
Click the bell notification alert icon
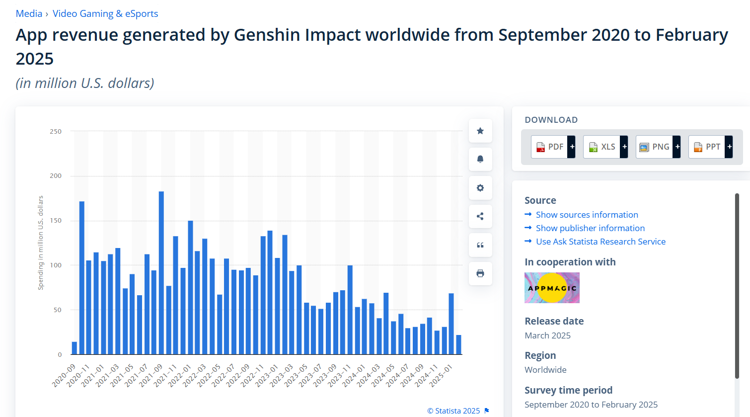480,159
